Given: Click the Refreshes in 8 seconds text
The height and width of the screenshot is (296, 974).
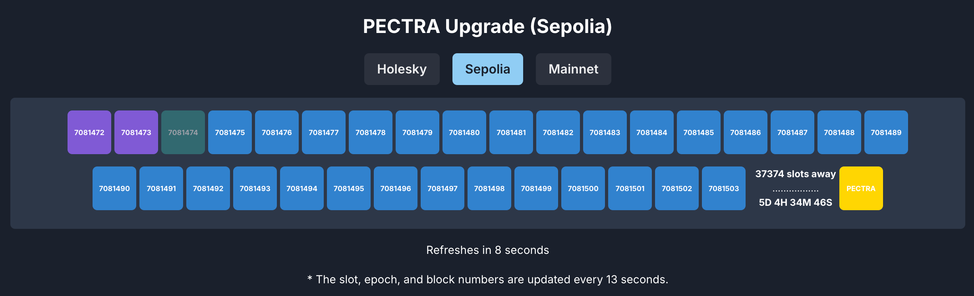Looking at the screenshot, I should pyautogui.click(x=487, y=250).
